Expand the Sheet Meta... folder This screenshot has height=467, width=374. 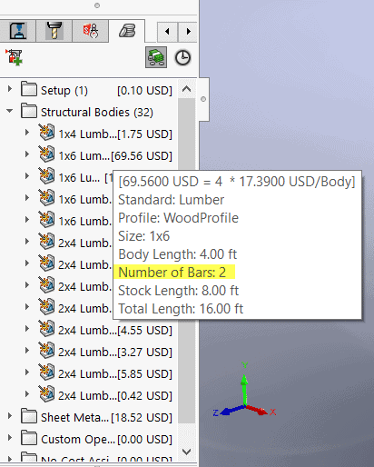point(10,416)
